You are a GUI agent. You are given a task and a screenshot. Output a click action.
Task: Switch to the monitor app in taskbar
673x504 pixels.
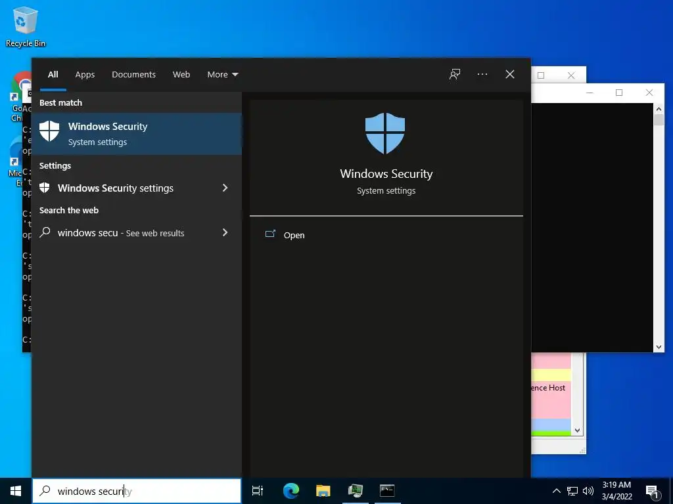coord(356,491)
